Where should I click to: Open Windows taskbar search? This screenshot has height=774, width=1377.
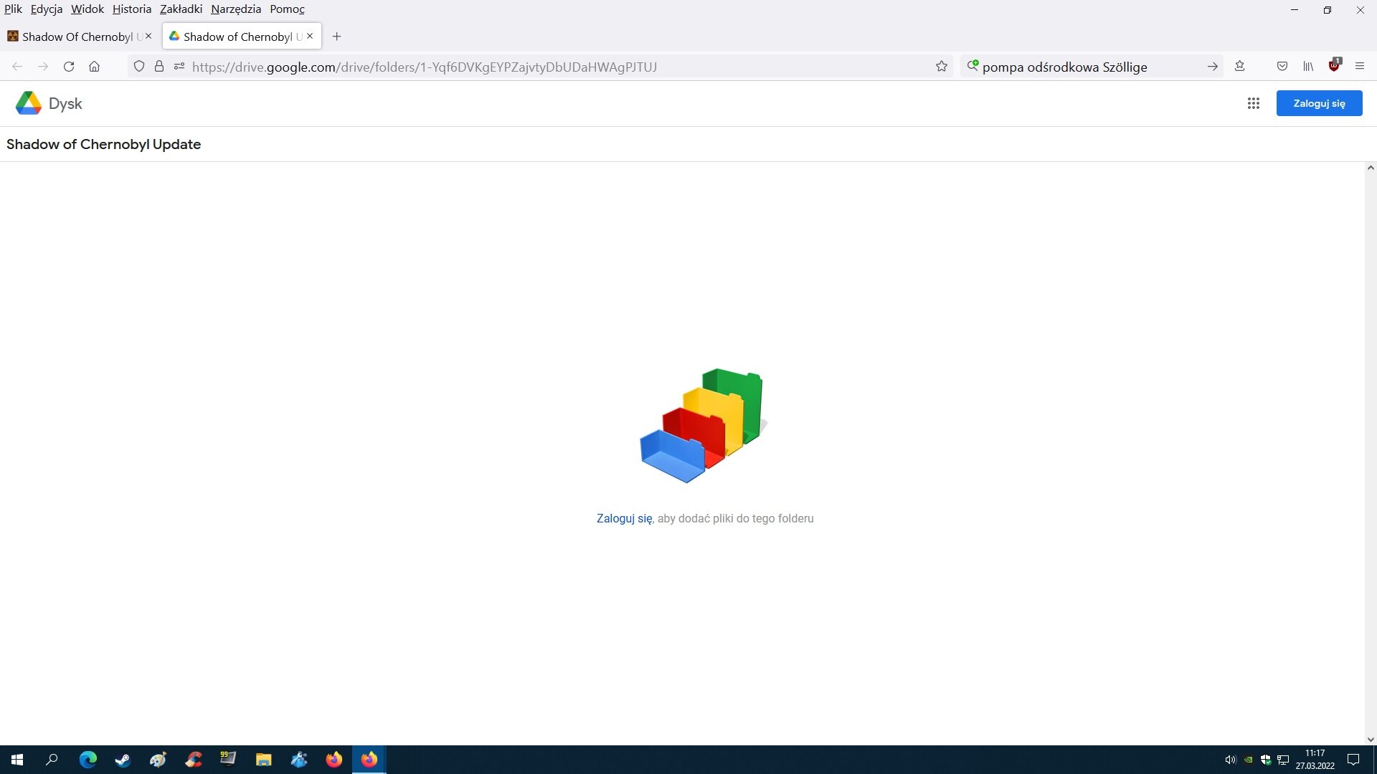pos(52,760)
